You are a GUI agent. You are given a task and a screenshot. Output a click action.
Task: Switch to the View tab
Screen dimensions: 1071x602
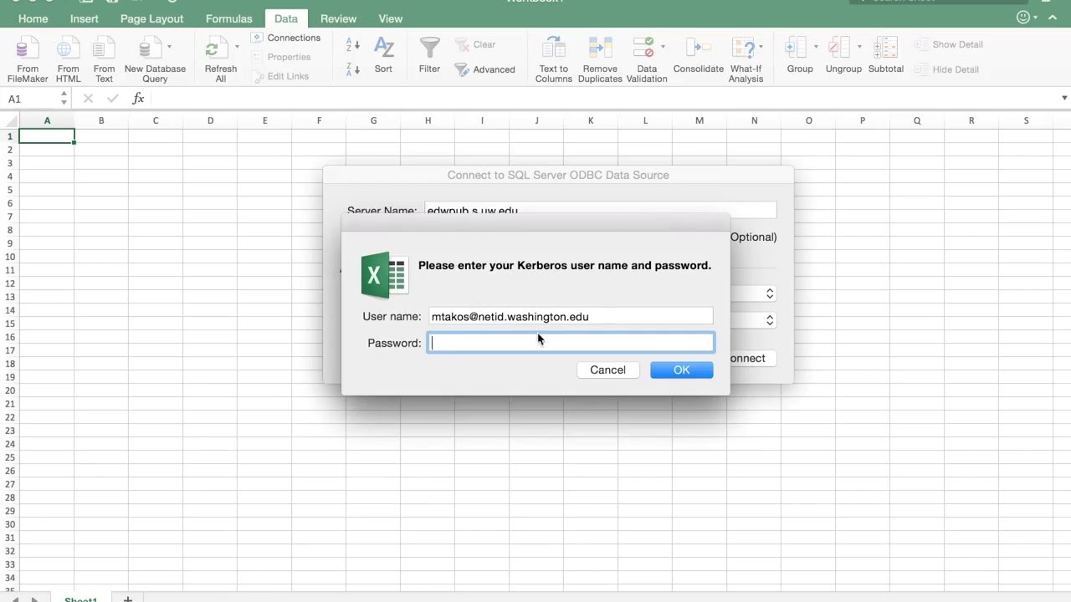coord(390,18)
